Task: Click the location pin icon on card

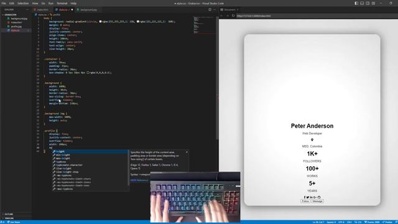Action: 312,139
